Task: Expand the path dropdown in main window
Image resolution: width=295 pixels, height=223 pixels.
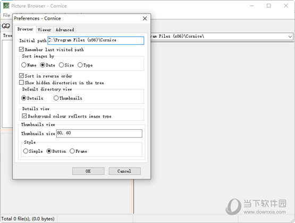Action: click(290, 36)
